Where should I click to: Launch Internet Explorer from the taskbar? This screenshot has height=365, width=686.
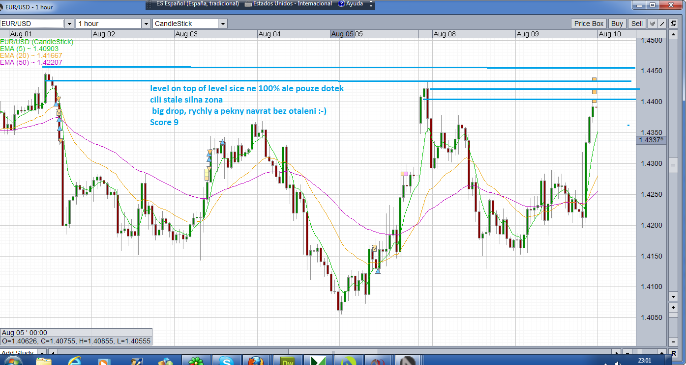(x=74, y=362)
